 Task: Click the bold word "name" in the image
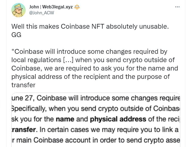point(65,119)
